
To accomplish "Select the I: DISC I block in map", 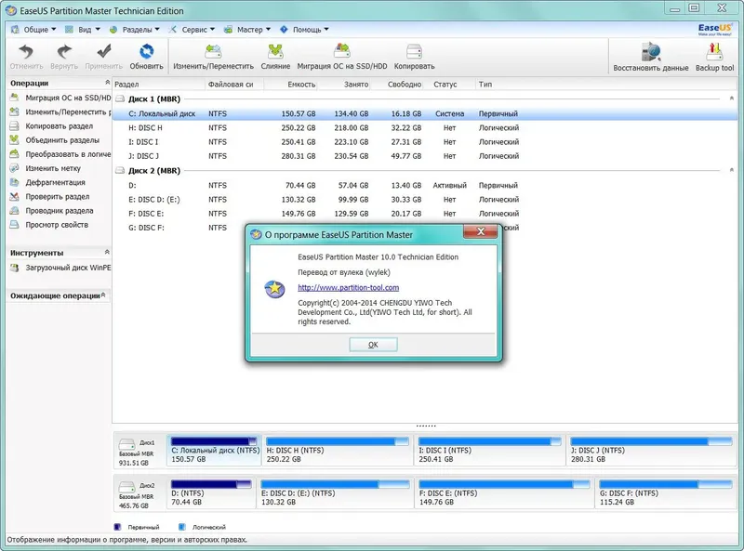I will click(490, 451).
